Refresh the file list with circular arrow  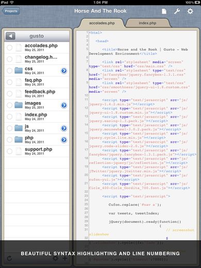9,258
